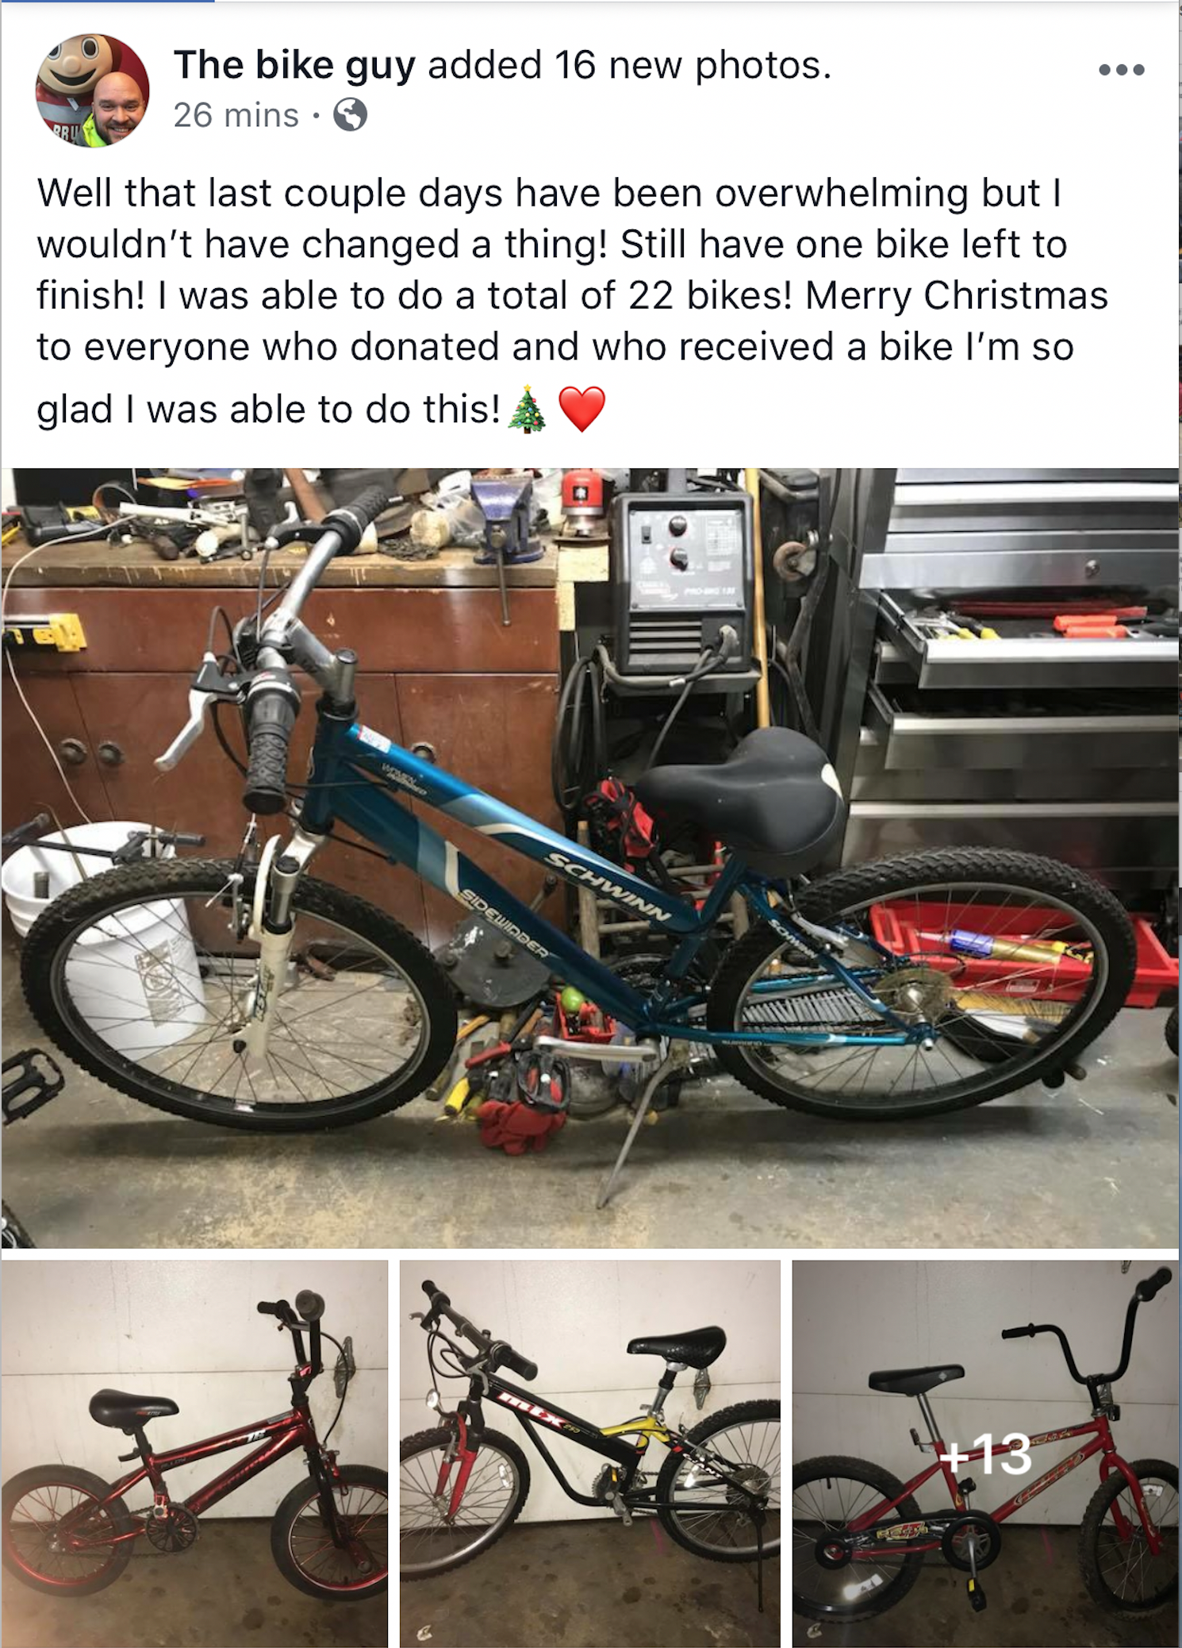
Task: Open "The bike guy" profile name link
Action: pyautogui.click(x=294, y=65)
